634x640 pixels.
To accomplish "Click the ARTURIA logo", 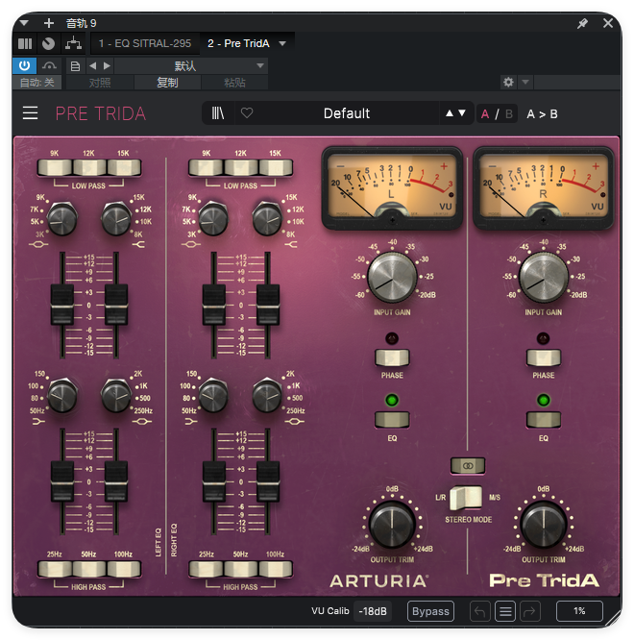I will (x=379, y=580).
